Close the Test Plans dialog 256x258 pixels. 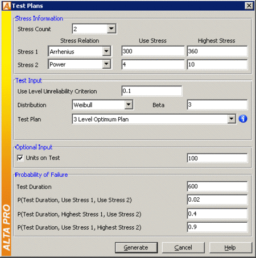pyautogui.click(x=249, y=6)
